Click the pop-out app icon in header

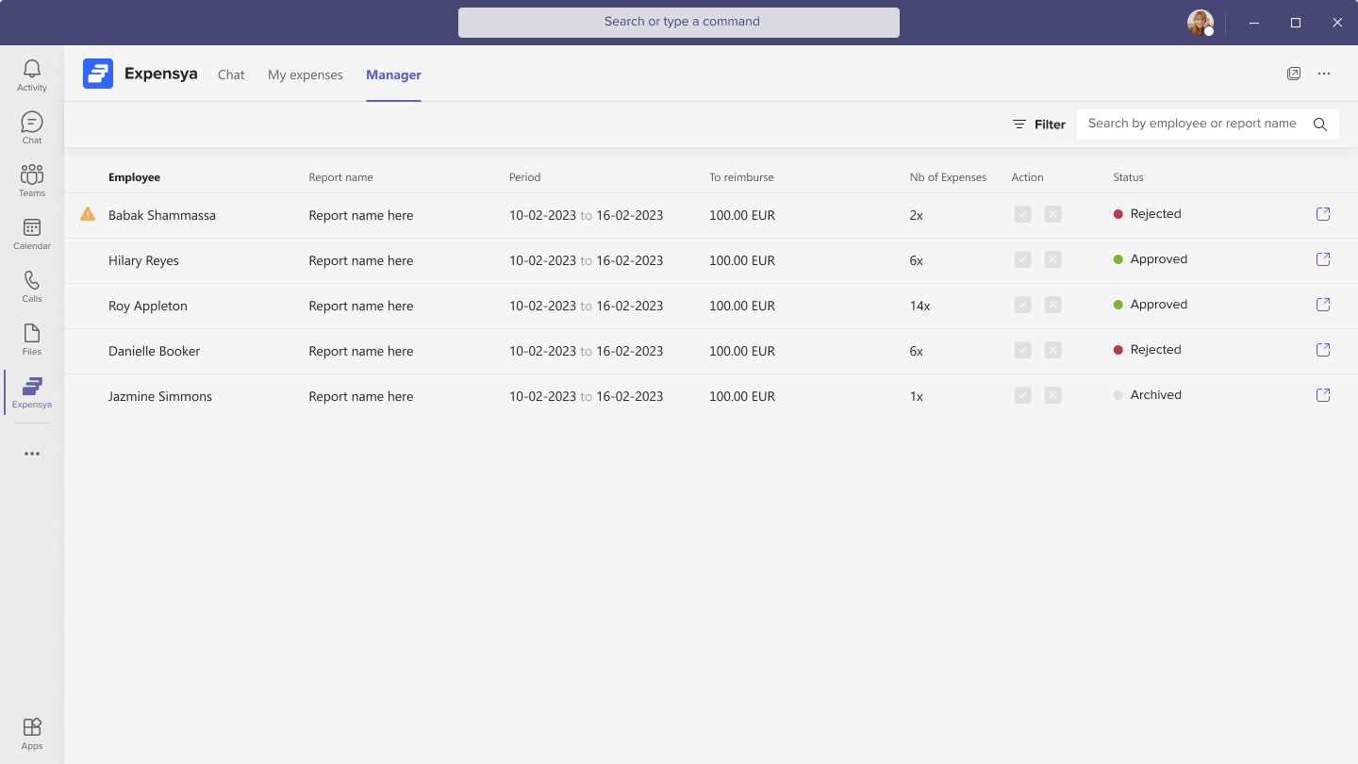[x=1294, y=74]
